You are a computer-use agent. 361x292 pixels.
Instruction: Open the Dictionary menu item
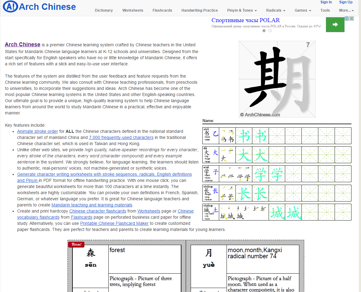pyautogui.click(x=104, y=10)
